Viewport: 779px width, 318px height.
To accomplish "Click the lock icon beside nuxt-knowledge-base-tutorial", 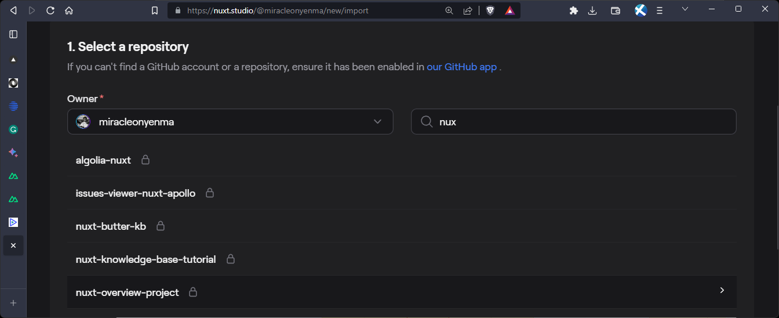I will click(231, 258).
